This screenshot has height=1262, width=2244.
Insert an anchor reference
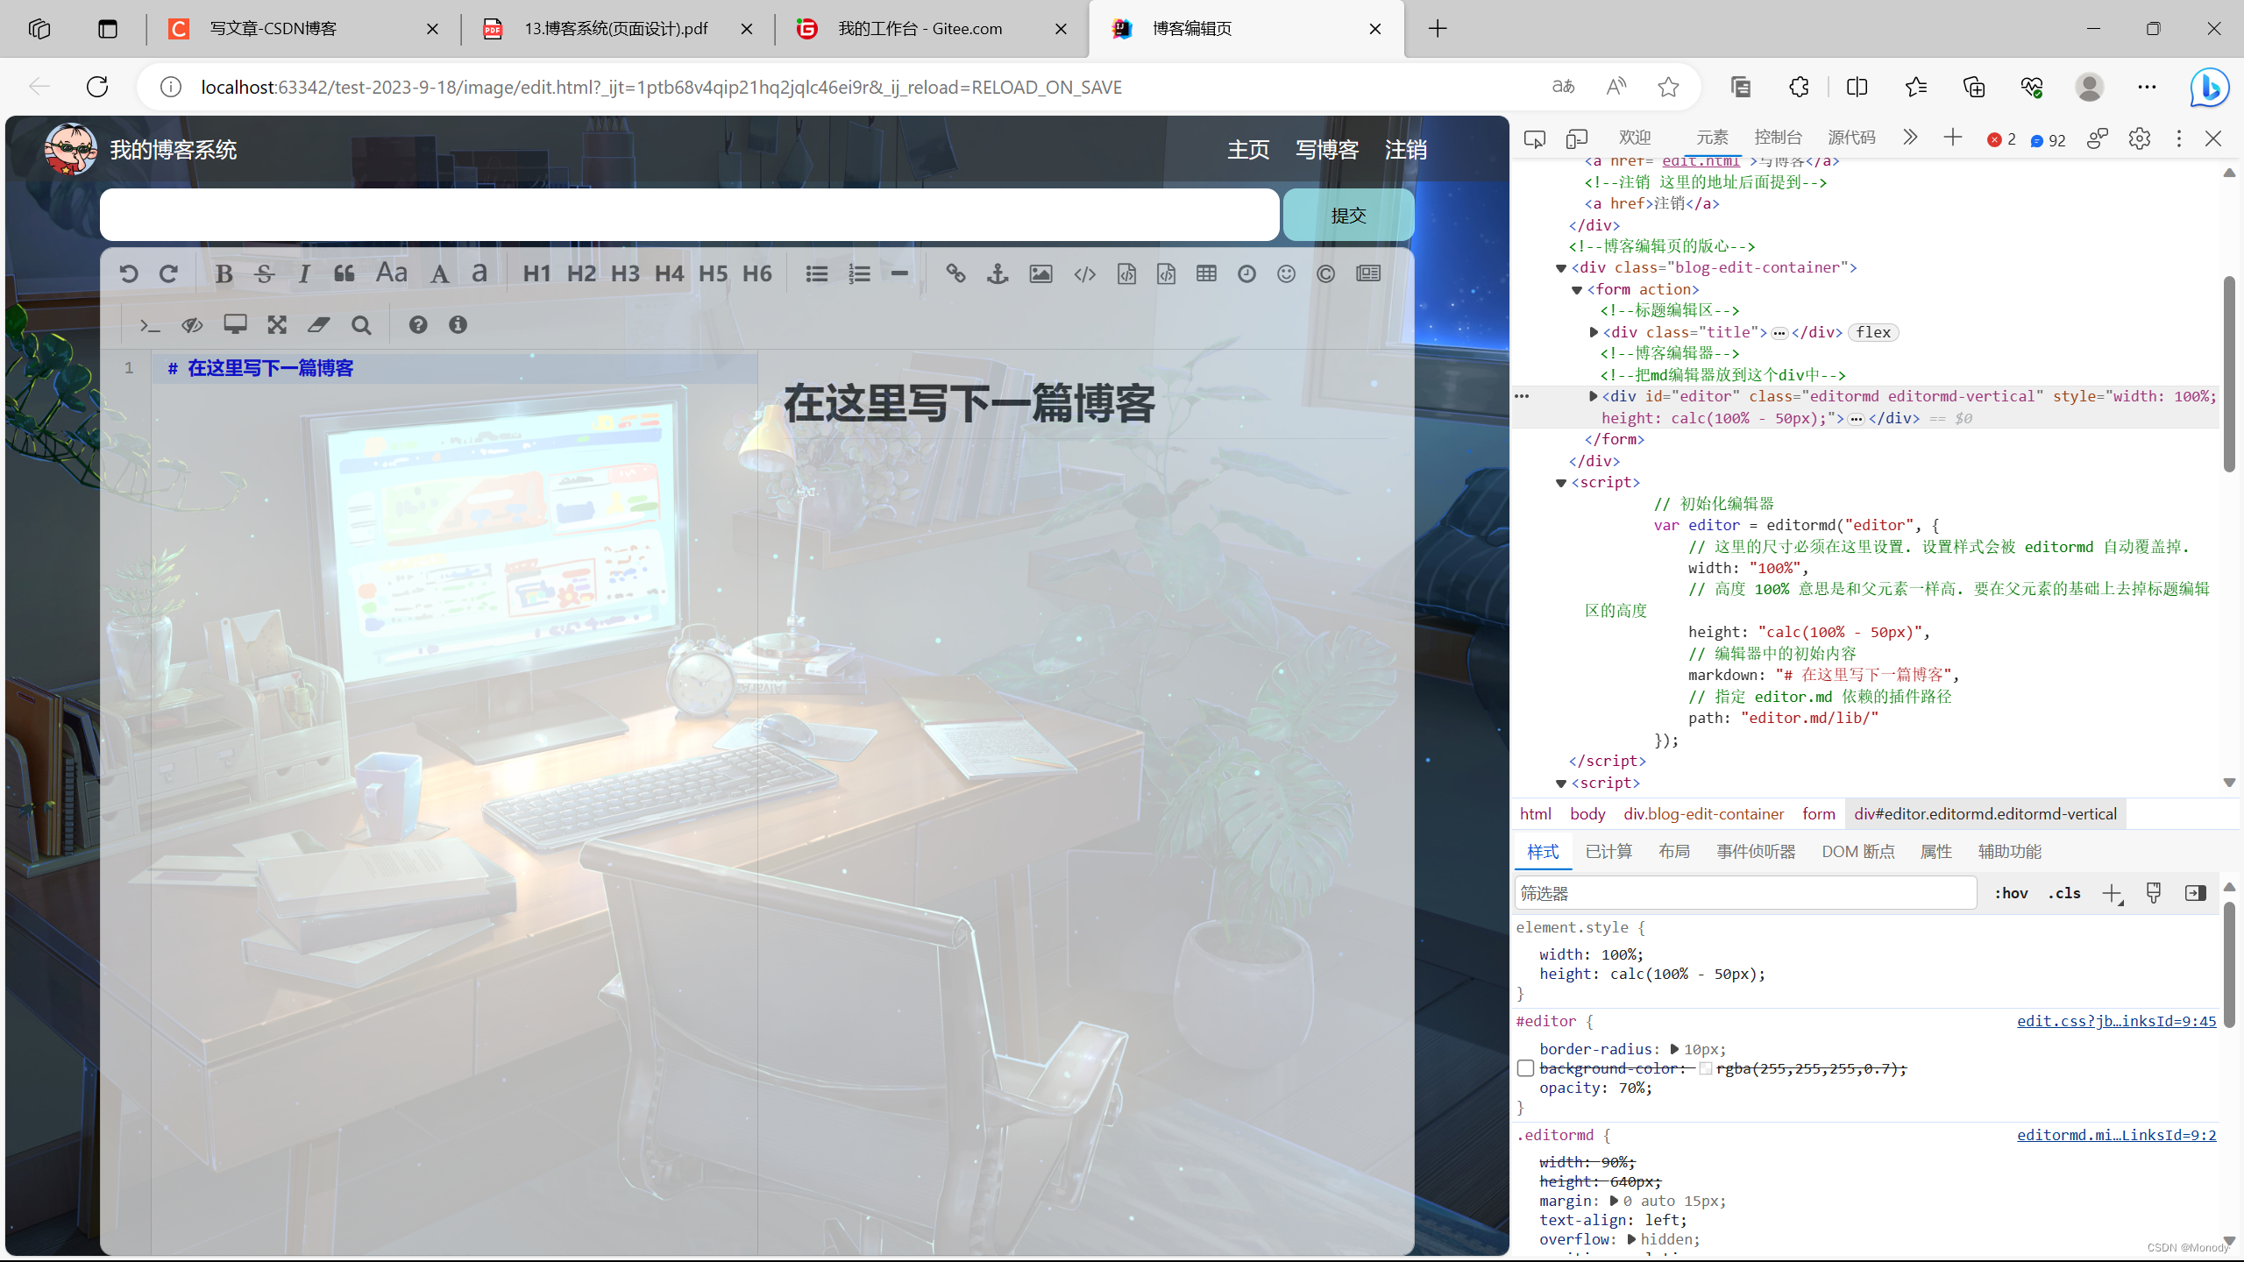tap(998, 274)
